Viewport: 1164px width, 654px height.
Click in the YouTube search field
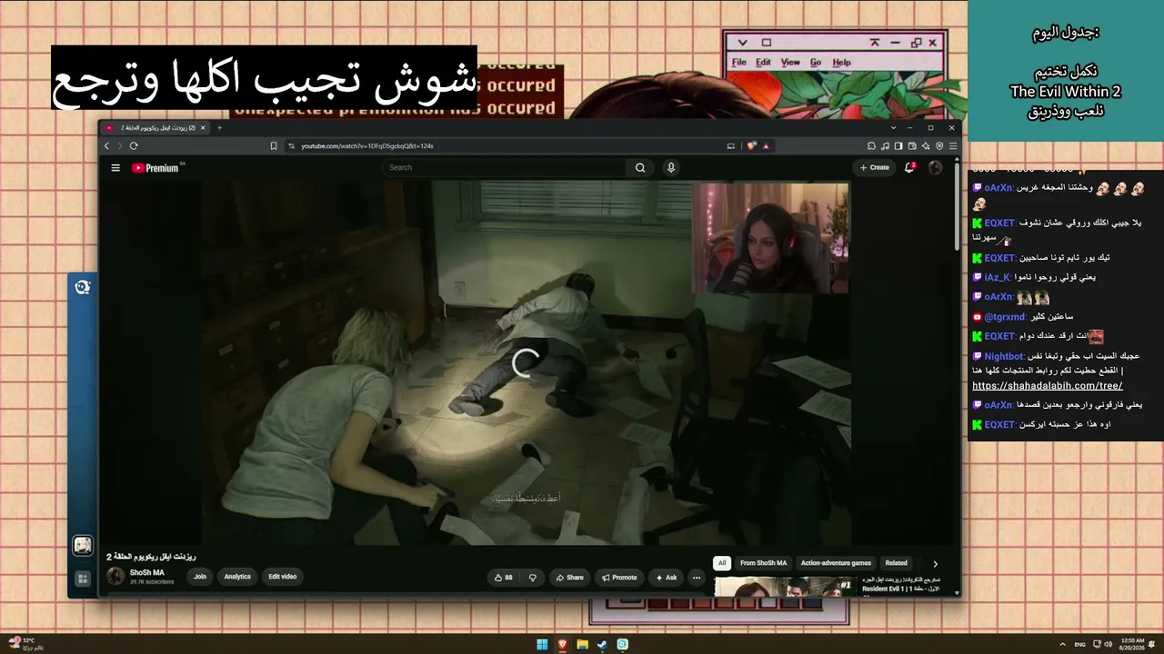(x=505, y=167)
